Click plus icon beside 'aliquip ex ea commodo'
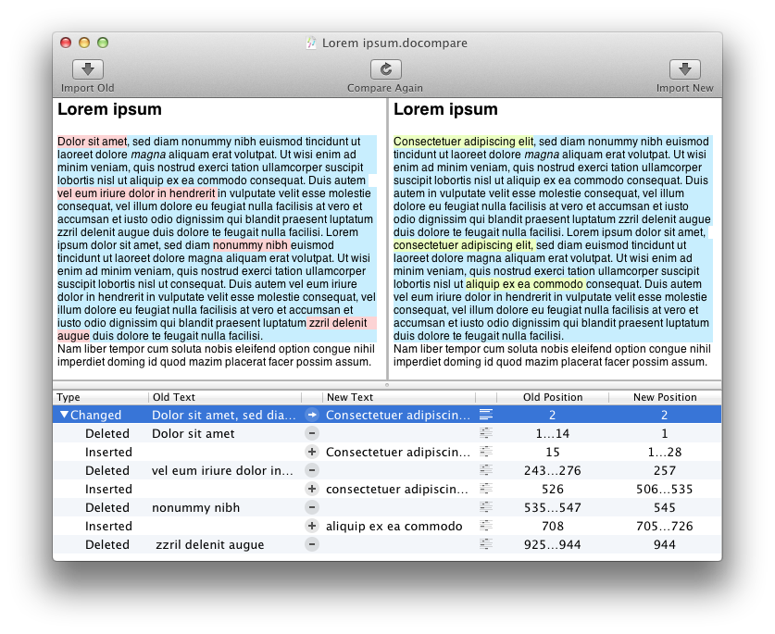Screen dimensions: 775x634 312,527
